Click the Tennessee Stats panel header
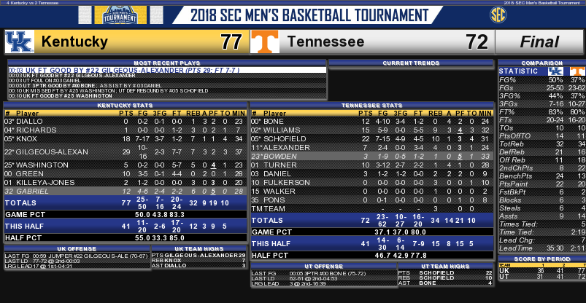 click(x=372, y=105)
